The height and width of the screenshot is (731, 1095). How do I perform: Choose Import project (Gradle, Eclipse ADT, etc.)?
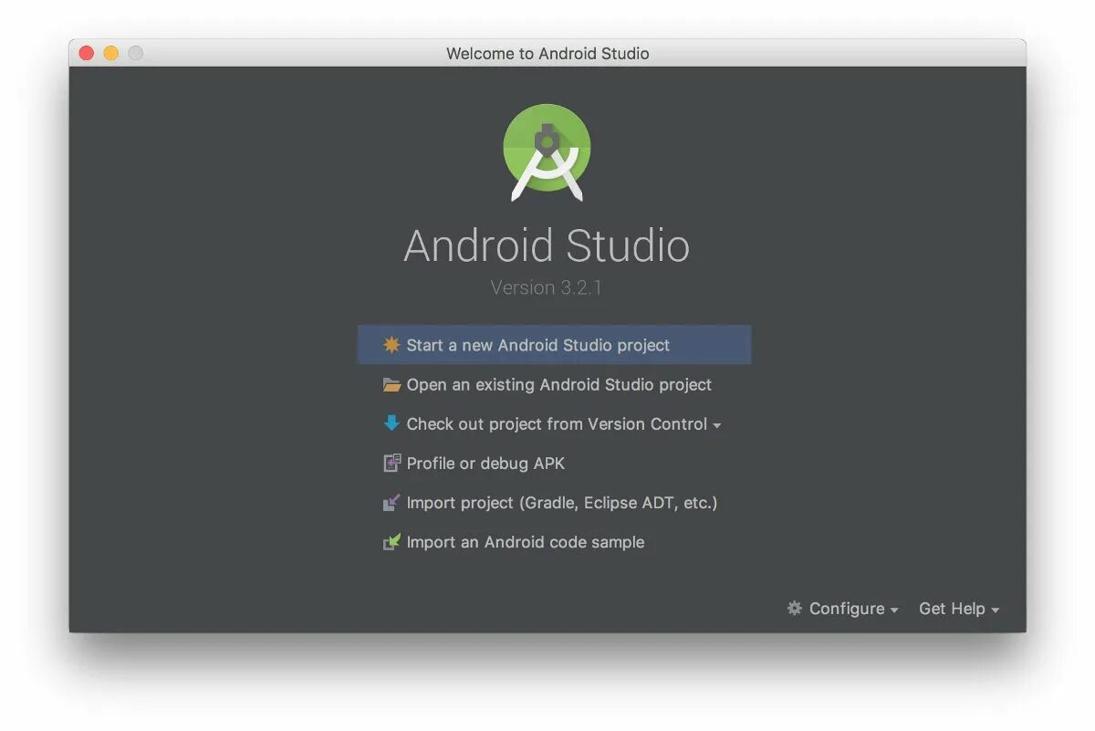(554, 503)
